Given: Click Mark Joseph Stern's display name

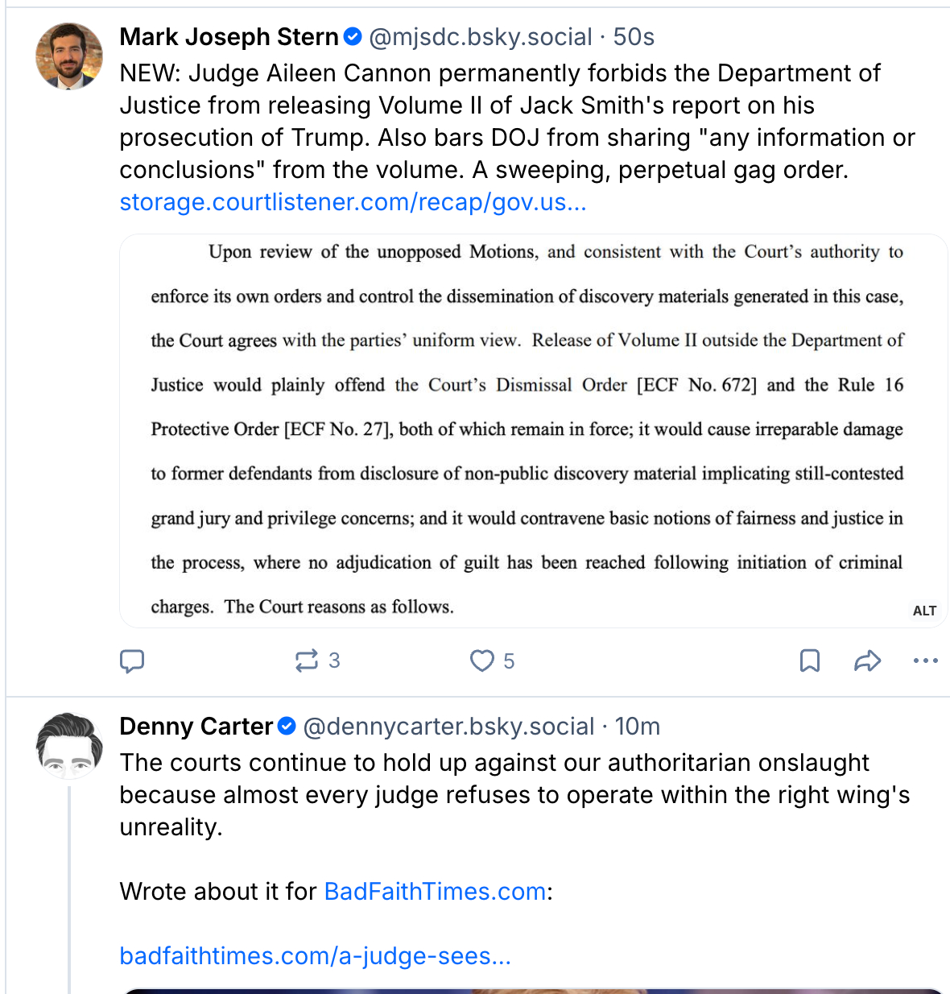Looking at the screenshot, I should pyautogui.click(x=229, y=37).
